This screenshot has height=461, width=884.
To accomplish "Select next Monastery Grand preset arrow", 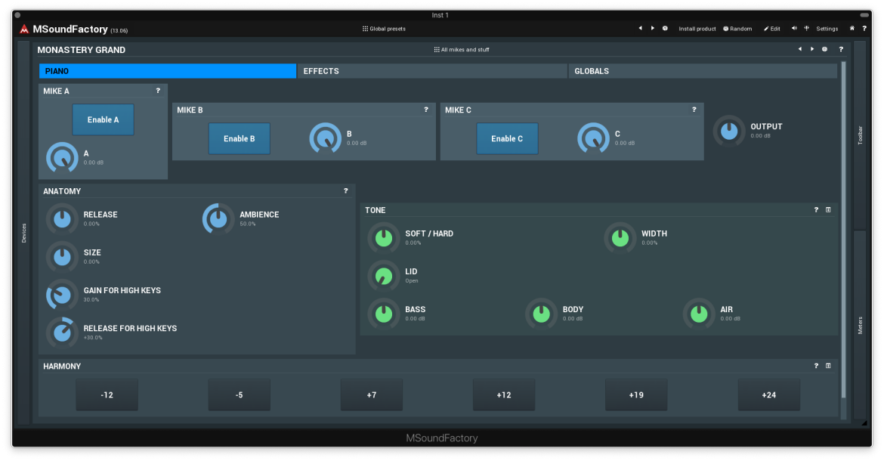I will point(811,49).
